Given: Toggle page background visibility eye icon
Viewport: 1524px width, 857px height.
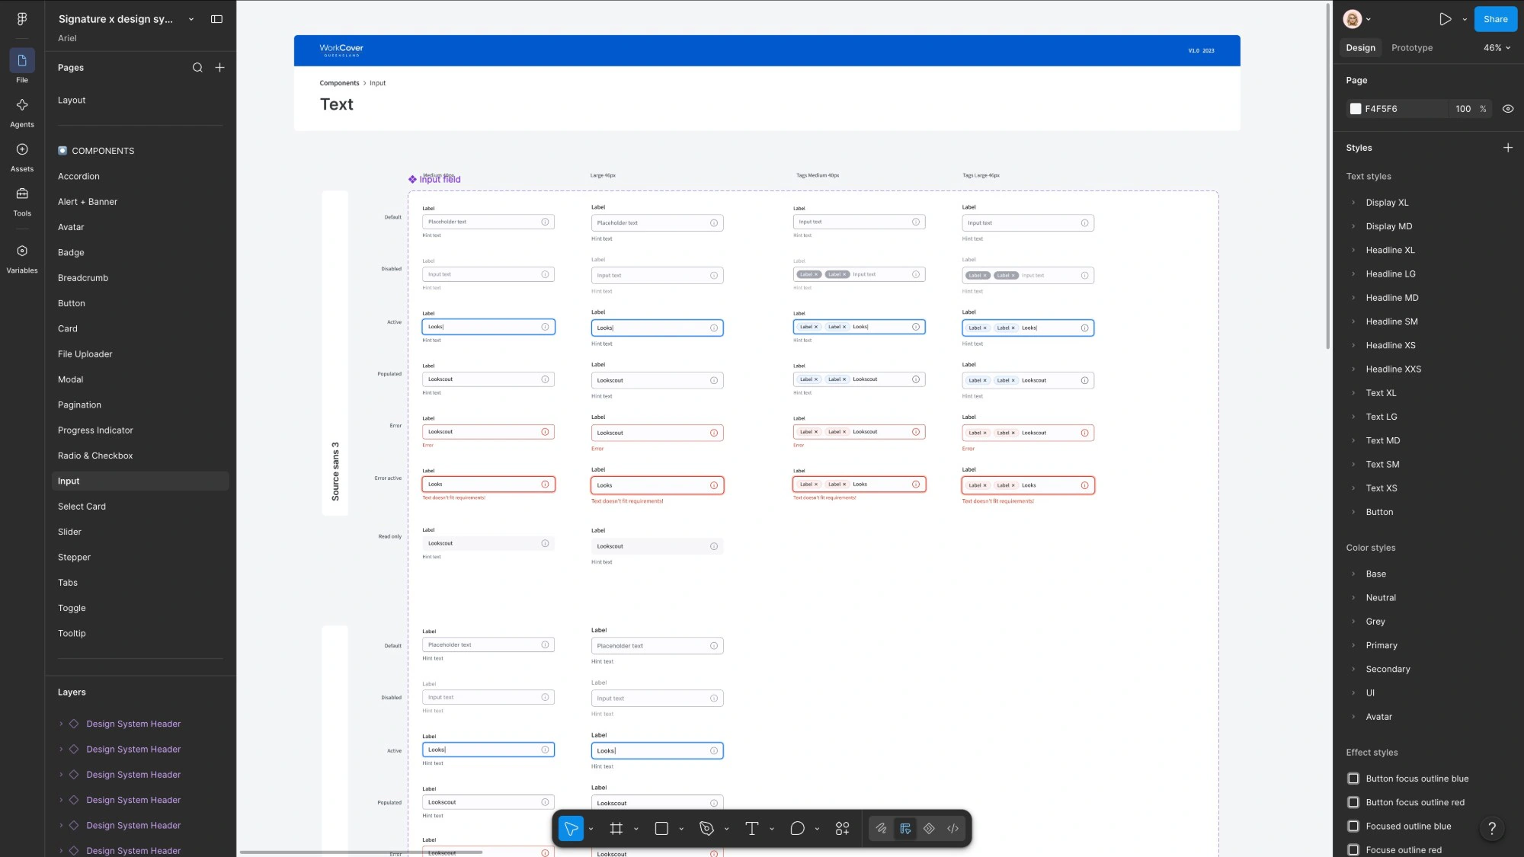Looking at the screenshot, I should [x=1507, y=109].
